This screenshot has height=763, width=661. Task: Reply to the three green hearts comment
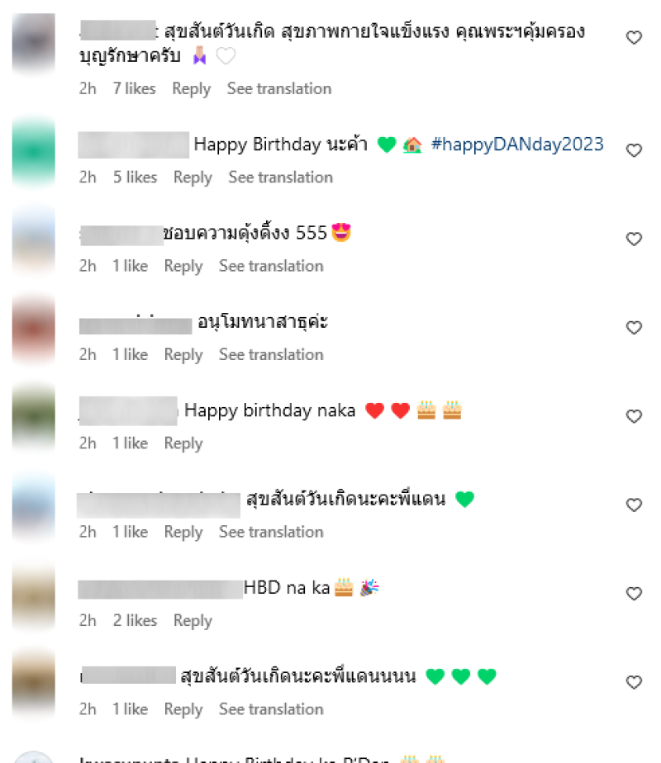[183, 709]
